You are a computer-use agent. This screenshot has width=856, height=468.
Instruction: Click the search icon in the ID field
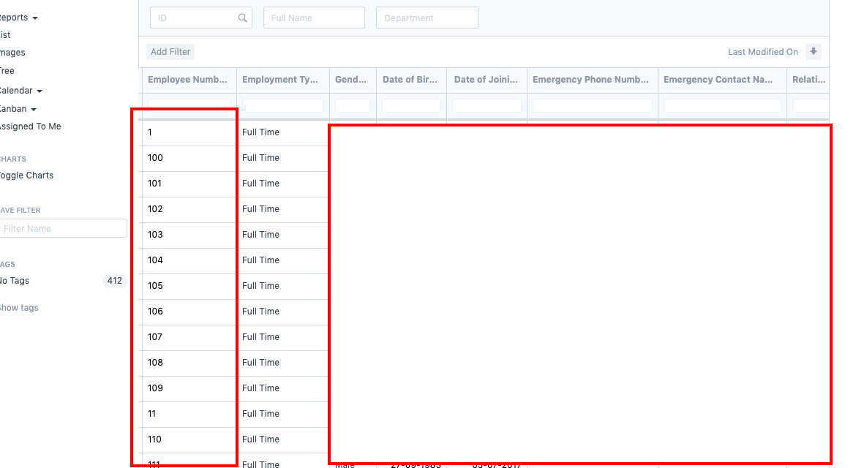point(242,17)
